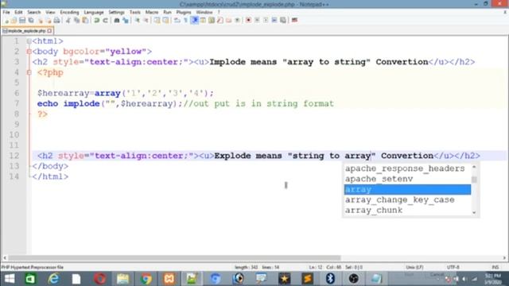
Task: Open the Edit menu
Action: coord(18,13)
